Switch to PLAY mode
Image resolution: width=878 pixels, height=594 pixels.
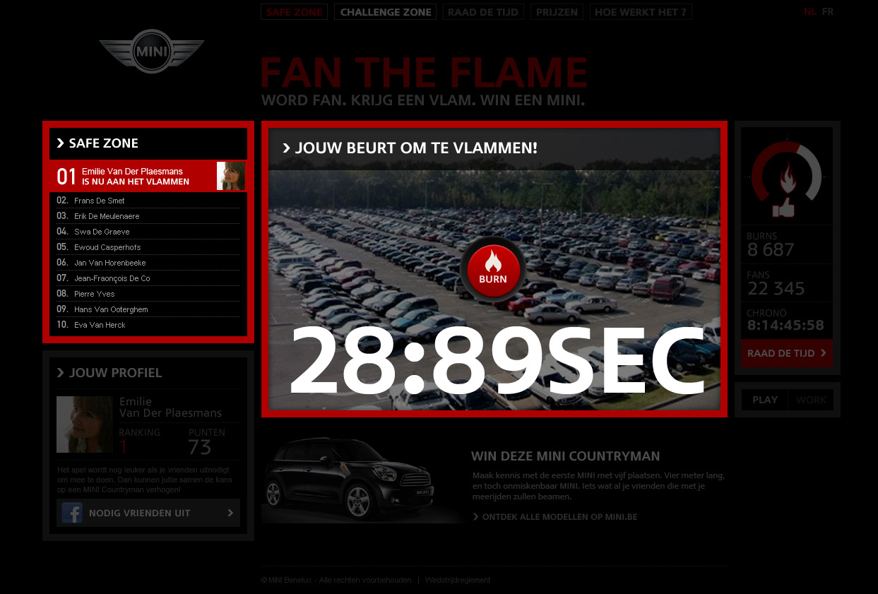click(765, 400)
